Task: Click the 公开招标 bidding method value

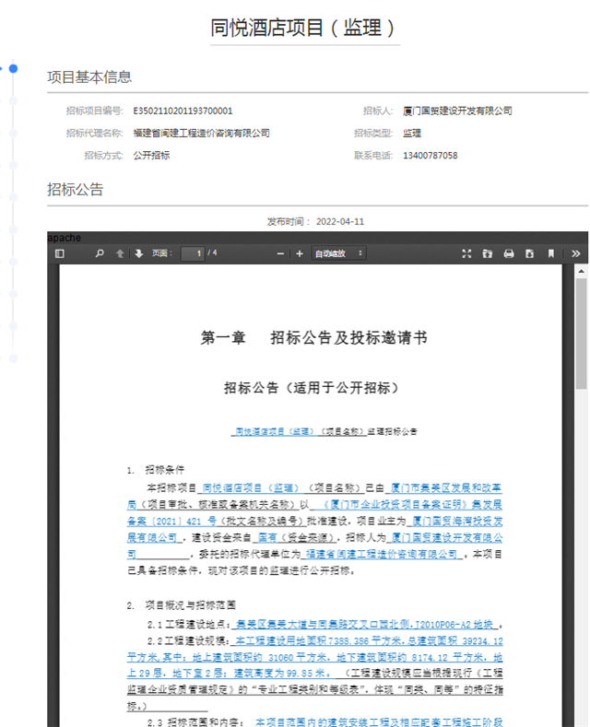Action: point(151,156)
